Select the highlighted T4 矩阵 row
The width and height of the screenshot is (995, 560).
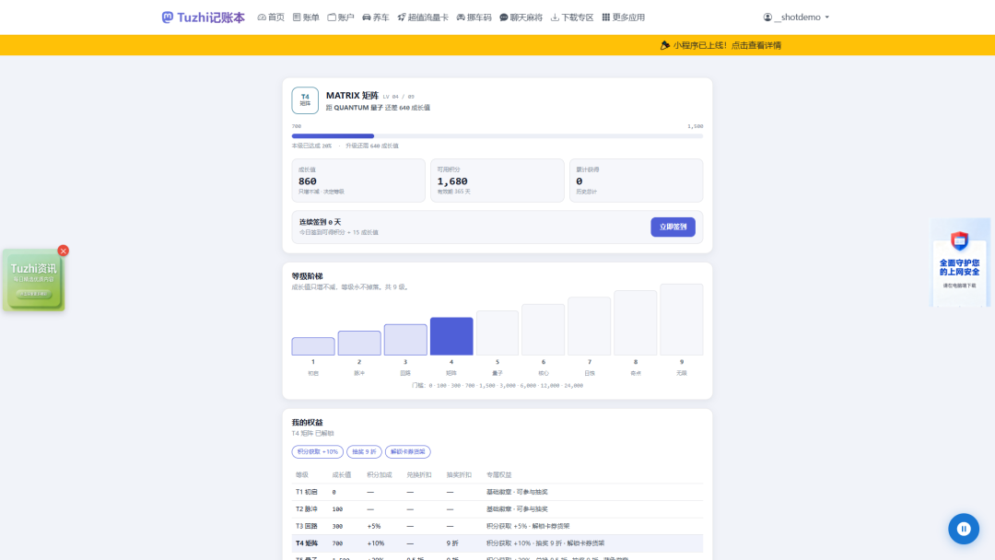tap(497, 543)
